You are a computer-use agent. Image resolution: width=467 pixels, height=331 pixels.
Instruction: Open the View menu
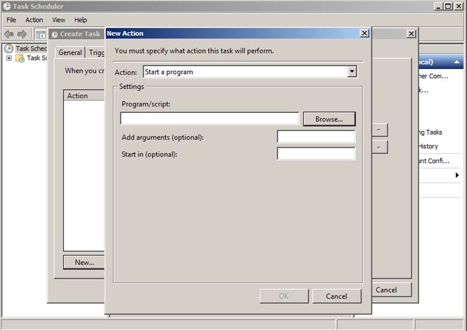click(x=58, y=20)
